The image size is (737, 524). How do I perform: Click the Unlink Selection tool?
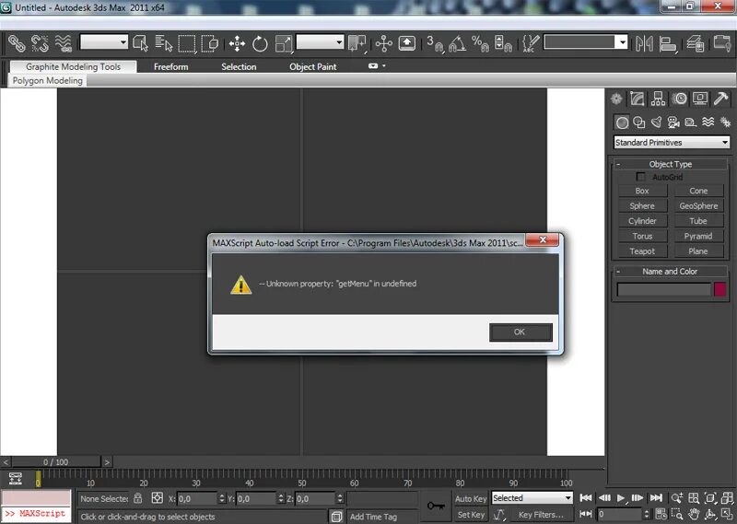pyautogui.click(x=40, y=43)
